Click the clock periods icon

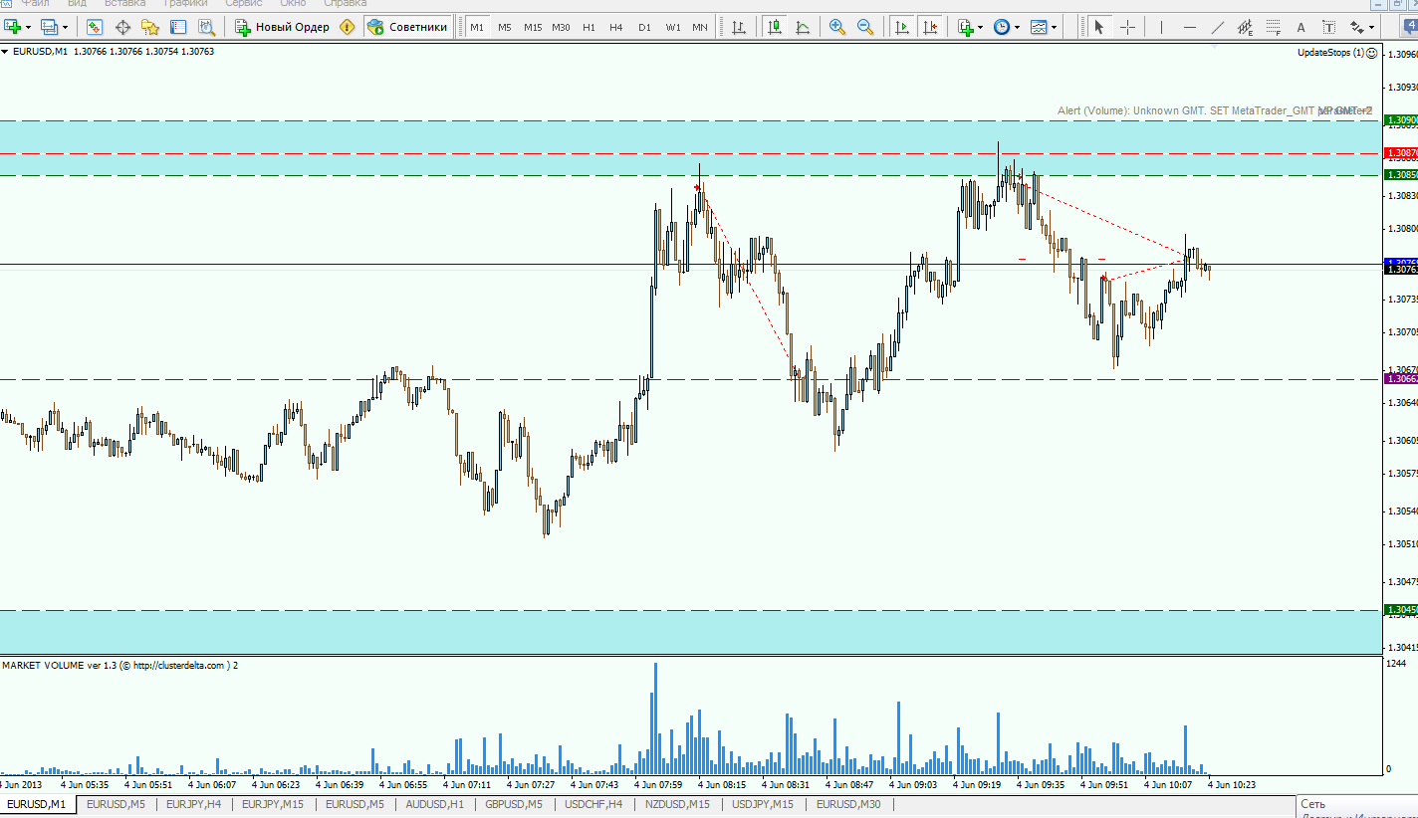pos(1001,27)
